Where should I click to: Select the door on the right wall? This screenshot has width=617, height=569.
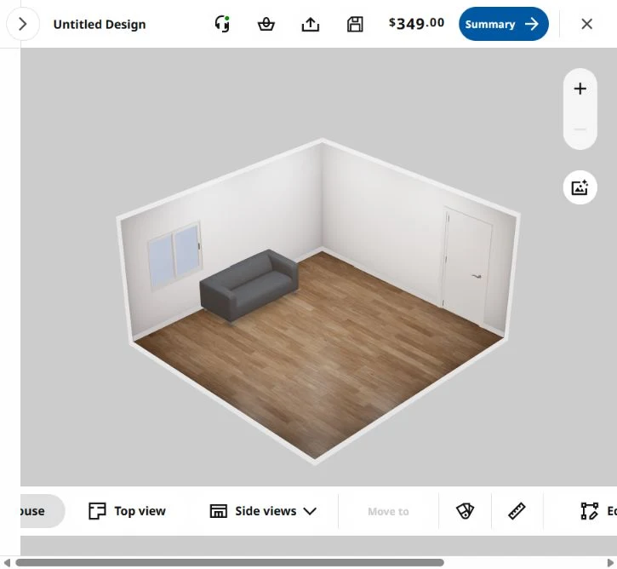467,266
